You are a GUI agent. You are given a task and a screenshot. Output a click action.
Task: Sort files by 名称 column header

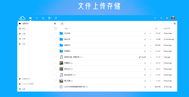point(67,29)
